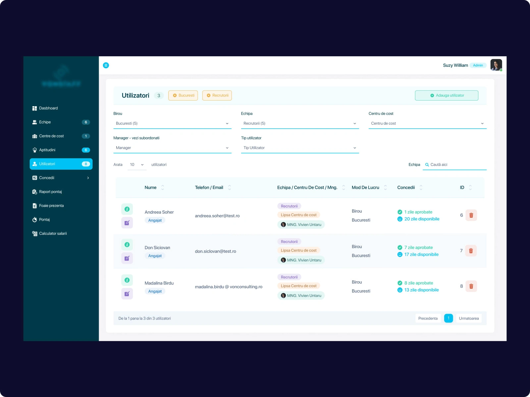
Task: Remove the Bucuresti filter tag
Action: point(175,95)
